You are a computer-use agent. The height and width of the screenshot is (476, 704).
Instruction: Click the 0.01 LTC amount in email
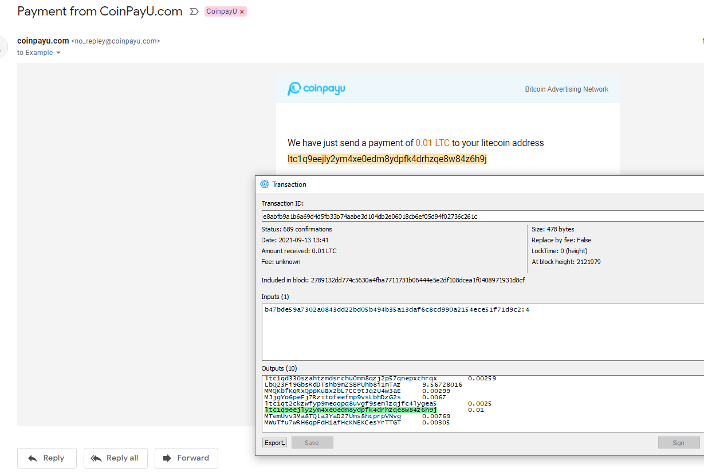click(x=432, y=143)
